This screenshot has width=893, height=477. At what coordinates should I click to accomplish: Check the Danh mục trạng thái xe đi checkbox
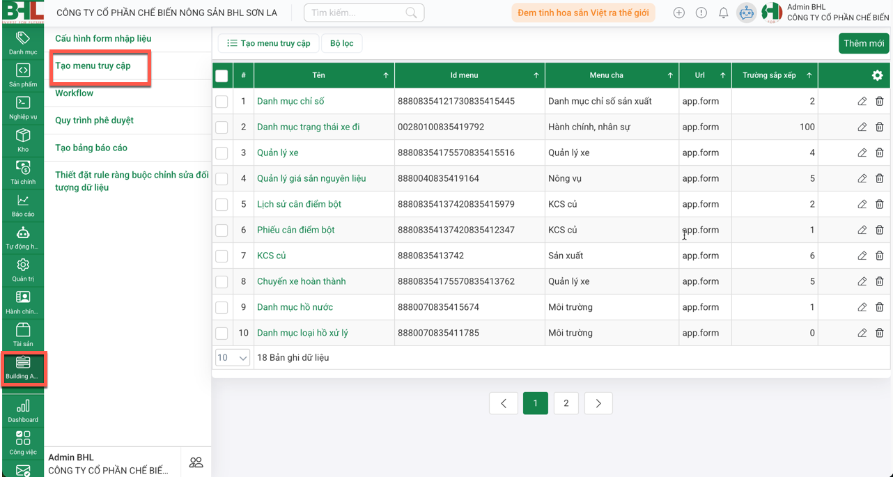point(222,127)
